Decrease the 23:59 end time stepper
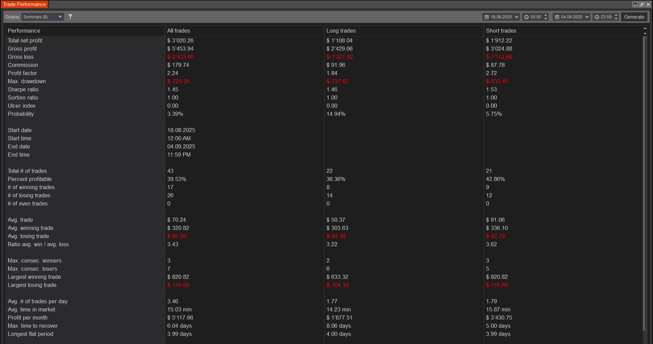Image resolution: width=653 pixels, height=344 pixels. tap(616, 19)
